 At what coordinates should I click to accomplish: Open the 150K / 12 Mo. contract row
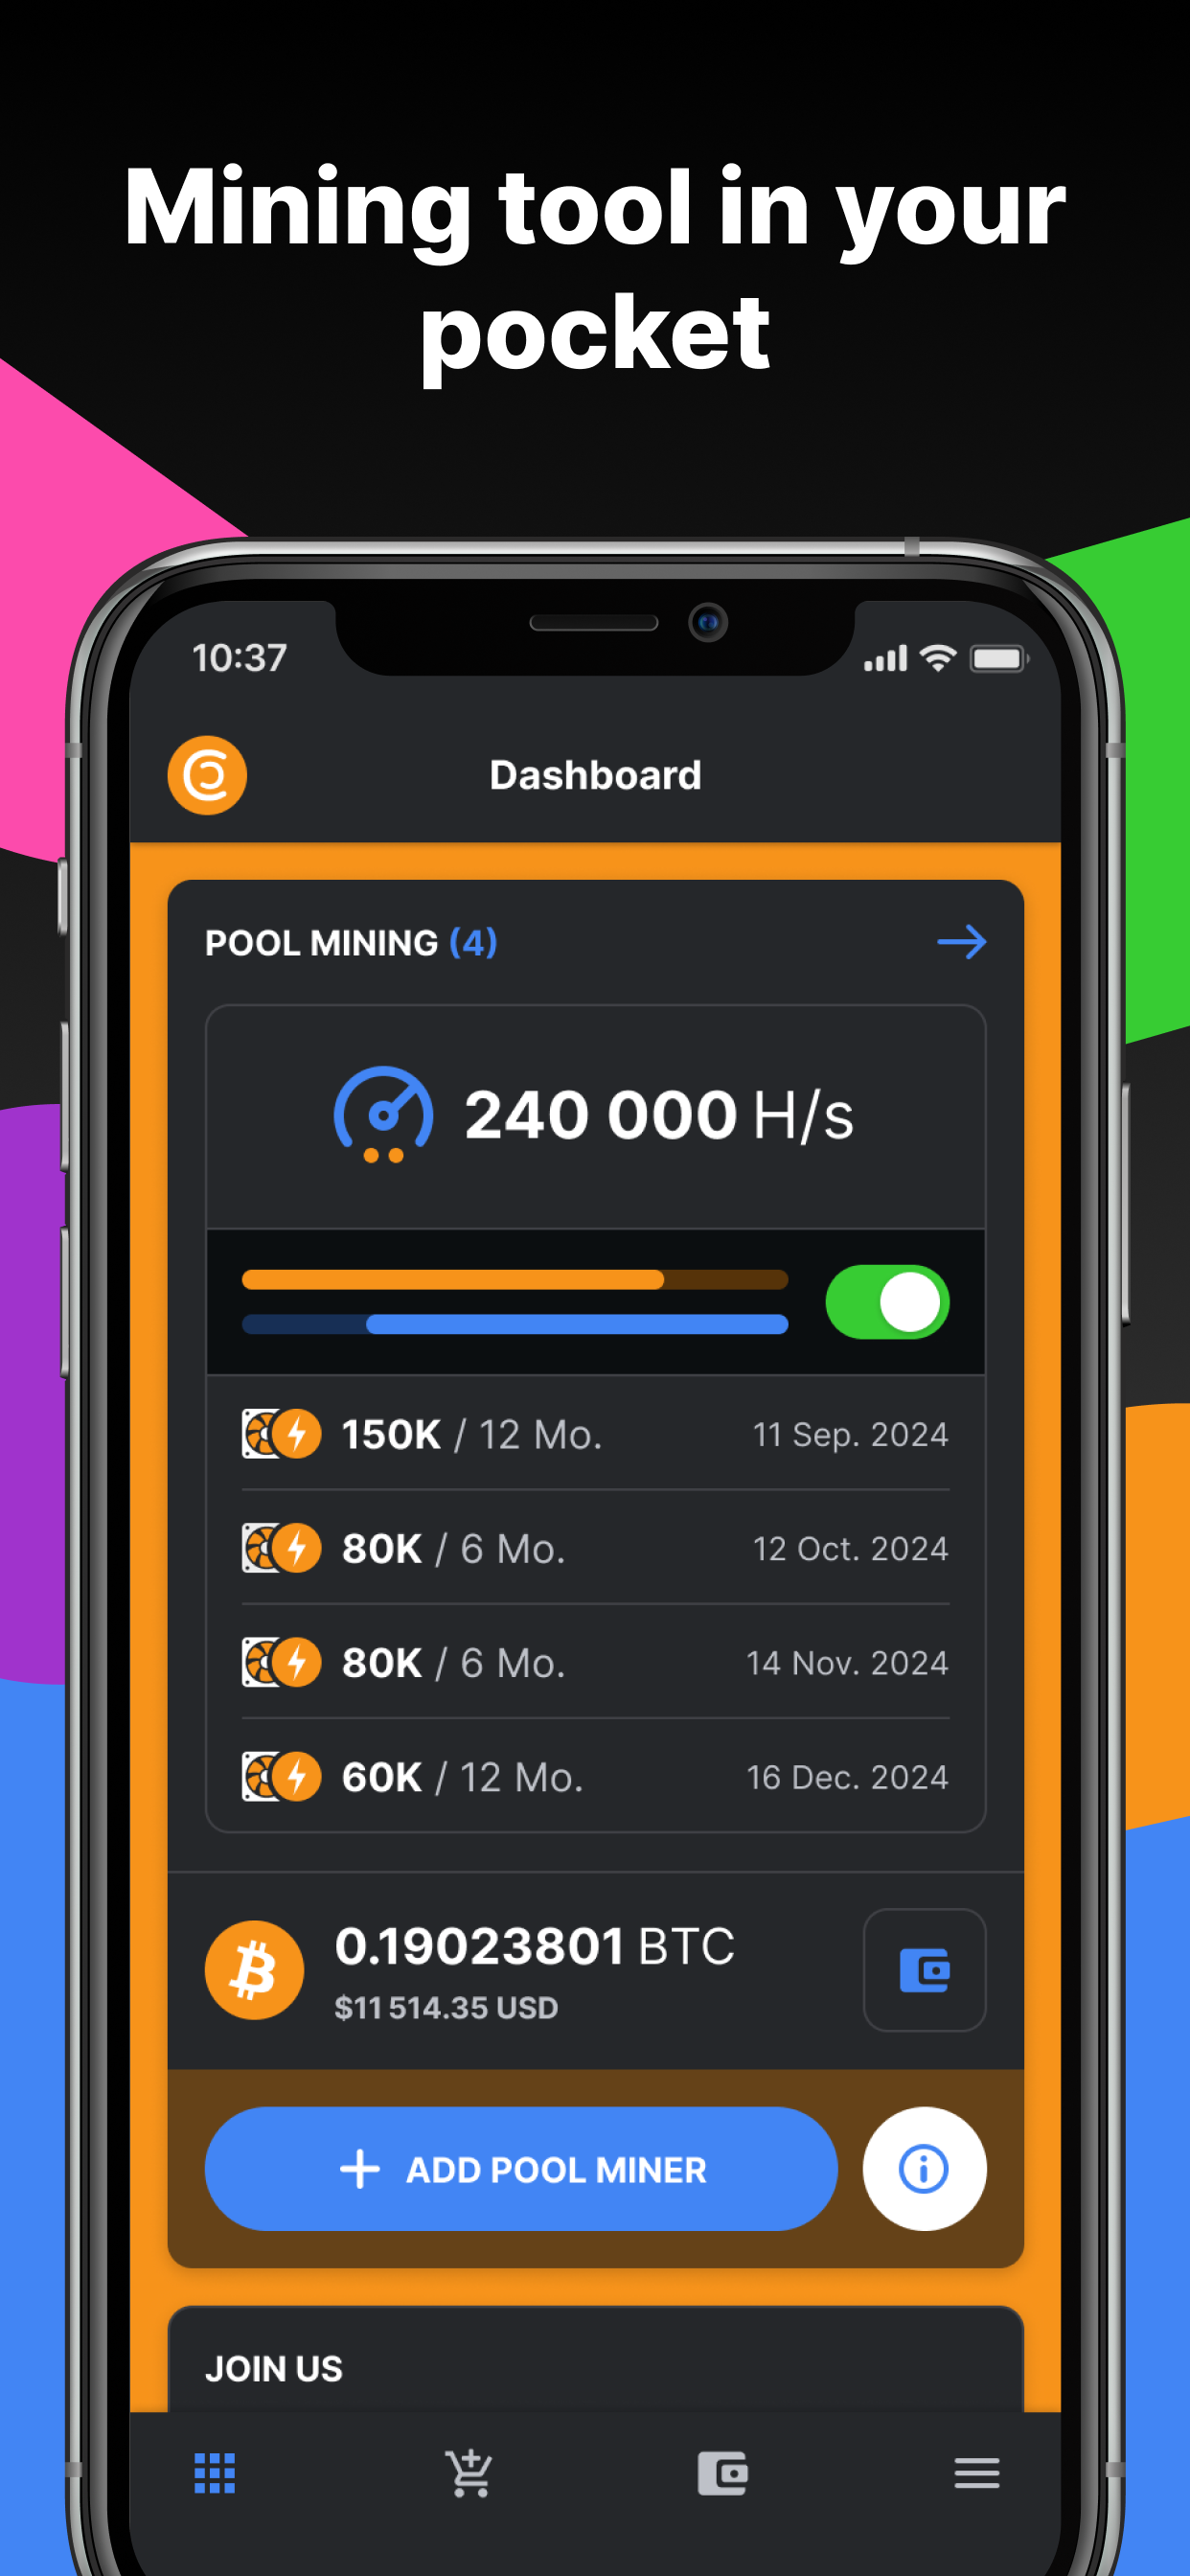click(x=595, y=1434)
